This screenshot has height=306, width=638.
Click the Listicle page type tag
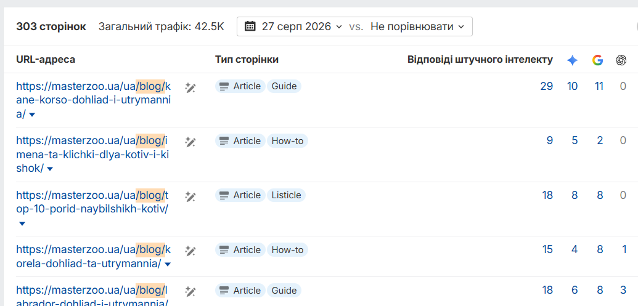click(x=286, y=195)
